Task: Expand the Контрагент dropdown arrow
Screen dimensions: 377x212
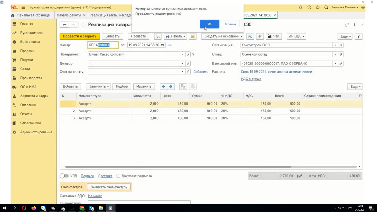Action: (x=183, y=54)
